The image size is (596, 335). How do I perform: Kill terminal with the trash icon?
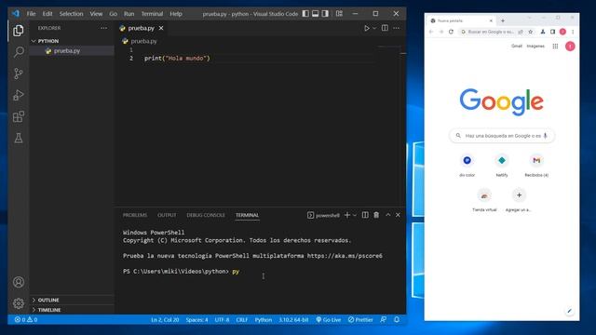376,215
